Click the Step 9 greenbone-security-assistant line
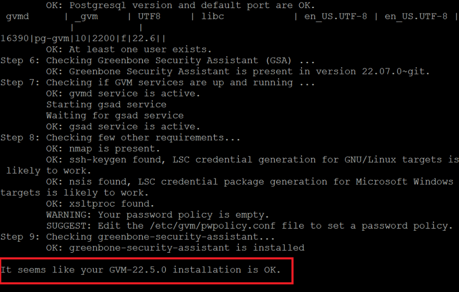Viewport: 459px width, 292px height. (138, 237)
